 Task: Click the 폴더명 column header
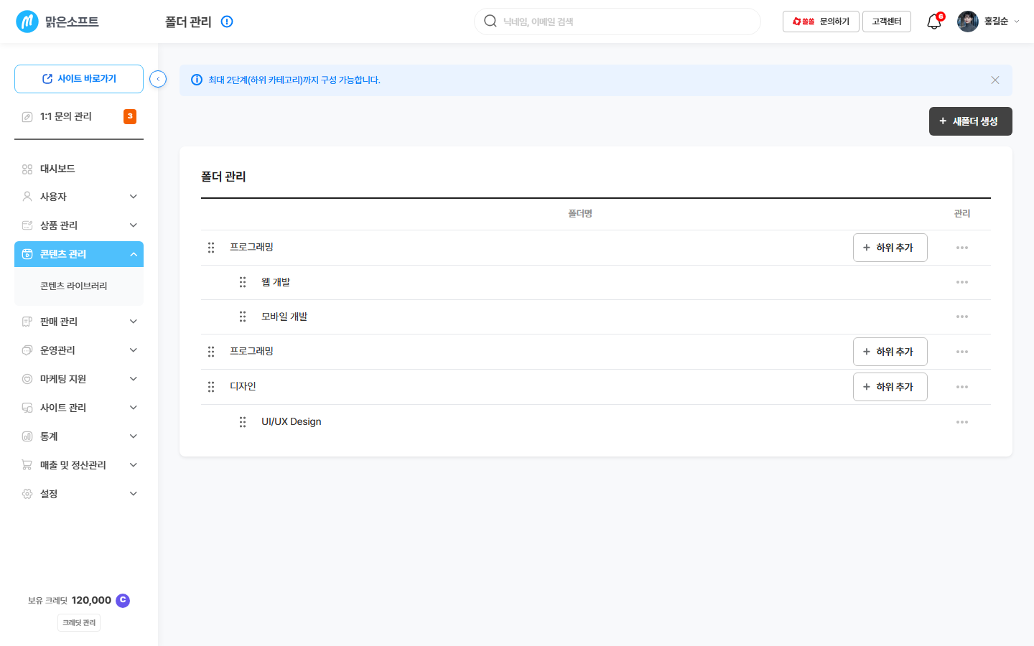click(580, 214)
